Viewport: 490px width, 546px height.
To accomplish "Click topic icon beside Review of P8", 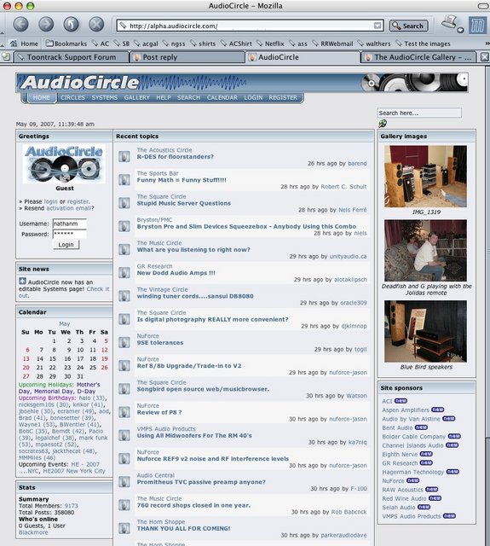I will pyautogui.click(x=124, y=412).
